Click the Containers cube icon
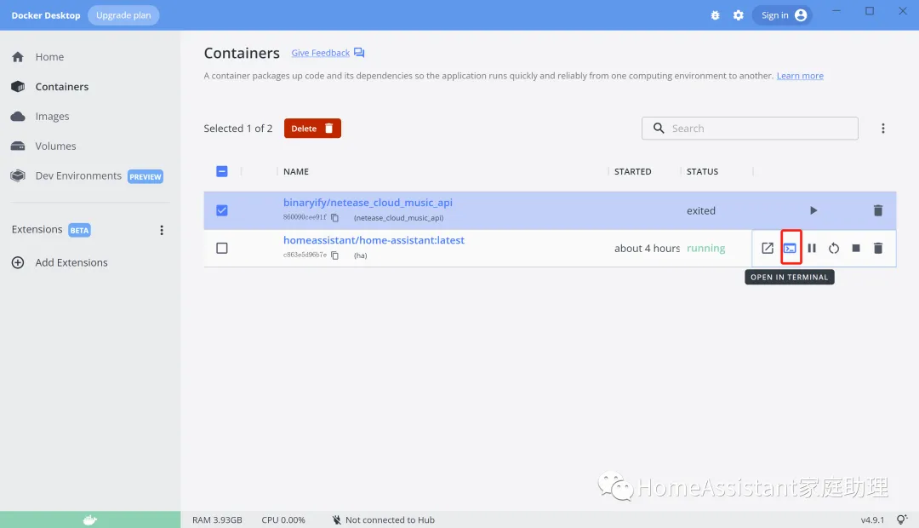919x528 pixels. click(x=18, y=87)
